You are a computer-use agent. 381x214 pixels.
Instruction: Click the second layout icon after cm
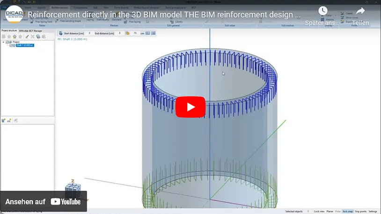pyautogui.click(x=153, y=33)
